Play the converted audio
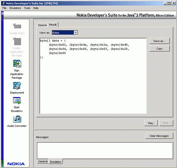 point(151,123)
